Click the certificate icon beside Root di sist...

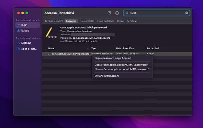tap(18, 49)
